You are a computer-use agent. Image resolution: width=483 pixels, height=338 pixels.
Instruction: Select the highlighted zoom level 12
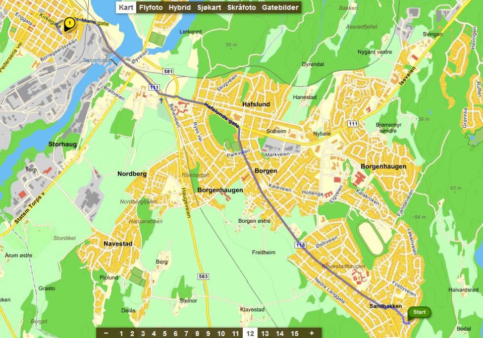(x=250, y=334)
